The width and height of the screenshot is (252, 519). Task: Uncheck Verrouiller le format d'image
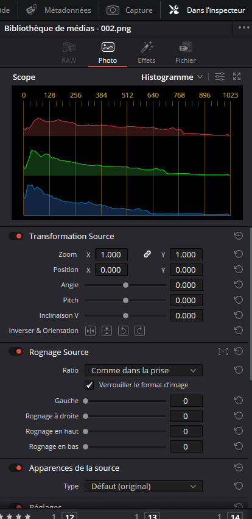pyautogui.click(x=89, y=385)
